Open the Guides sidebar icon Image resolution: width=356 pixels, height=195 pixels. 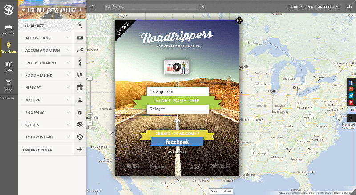(x=8, y=66)
